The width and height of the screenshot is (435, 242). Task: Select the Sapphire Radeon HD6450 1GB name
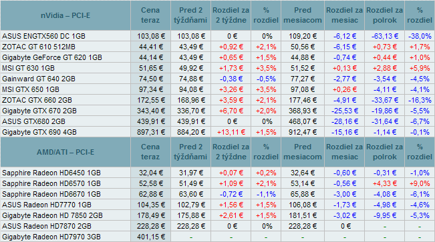click(x=51, y=173)
